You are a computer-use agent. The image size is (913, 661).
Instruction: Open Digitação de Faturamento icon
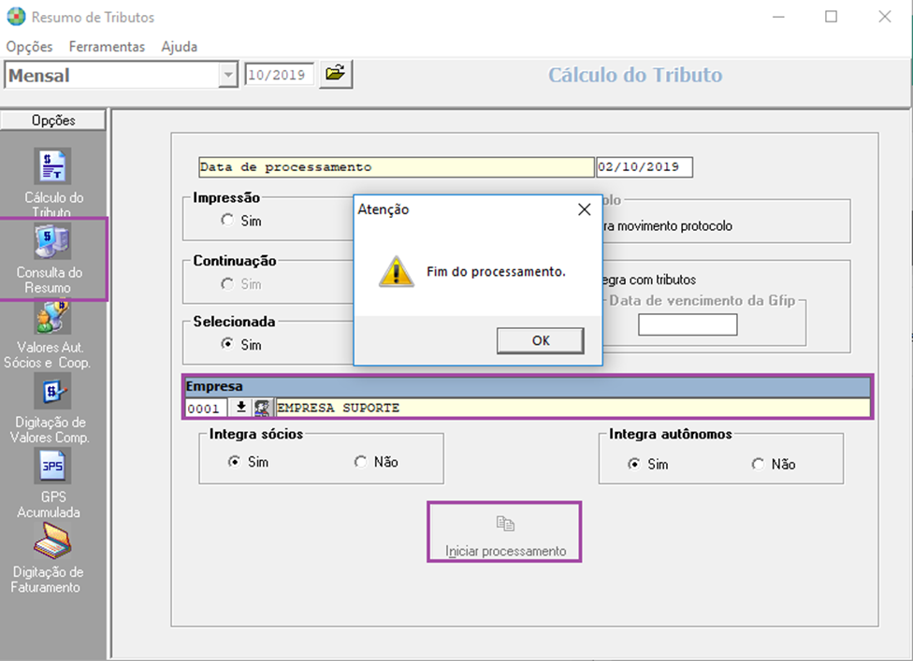52,540
